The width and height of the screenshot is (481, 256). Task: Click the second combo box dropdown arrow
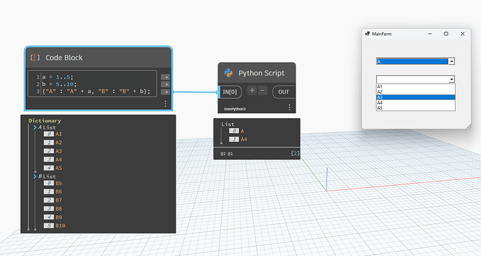(x=452, y=79)
